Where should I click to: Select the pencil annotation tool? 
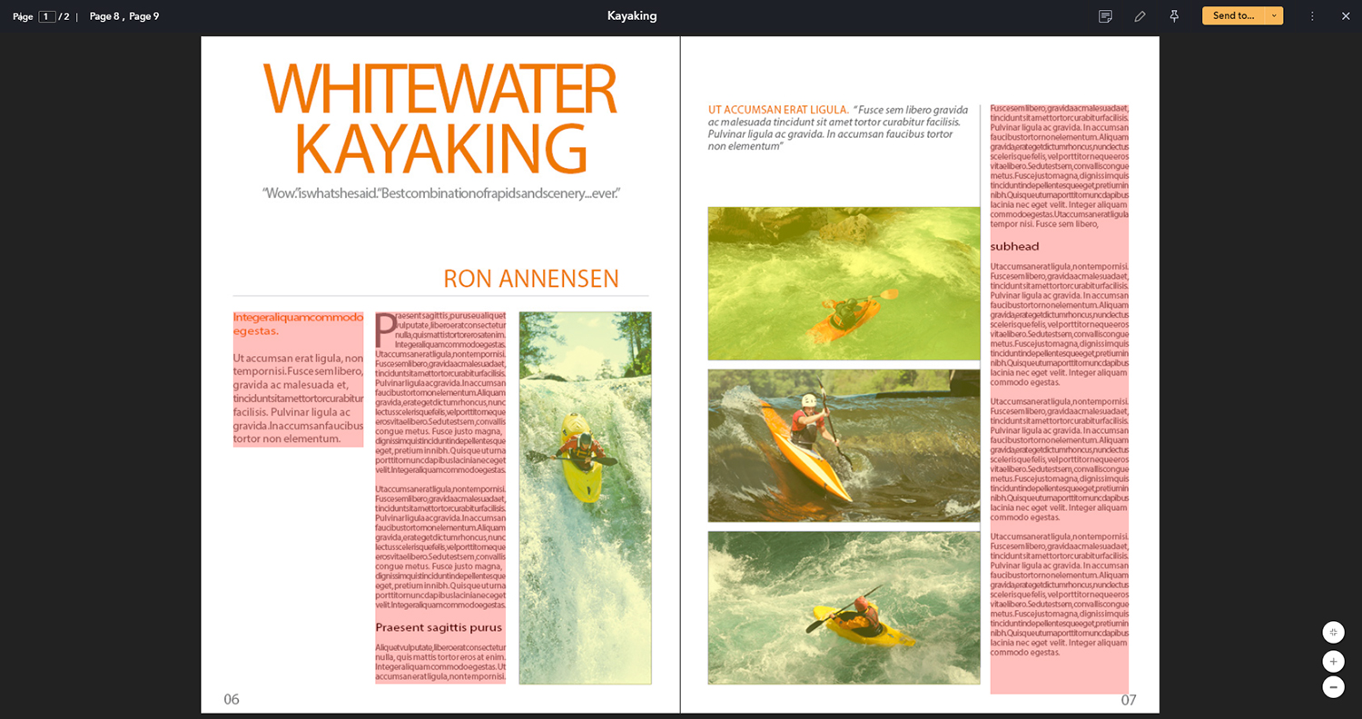1140,16
